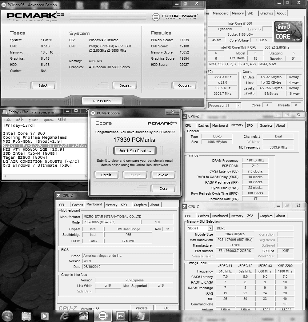Click Save as... in score dialog

(x=163, y=175)
